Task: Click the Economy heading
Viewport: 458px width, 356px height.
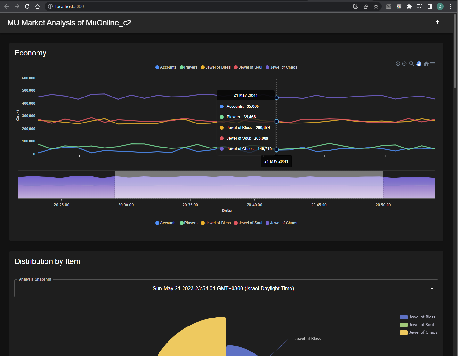Action: point(30,53)
